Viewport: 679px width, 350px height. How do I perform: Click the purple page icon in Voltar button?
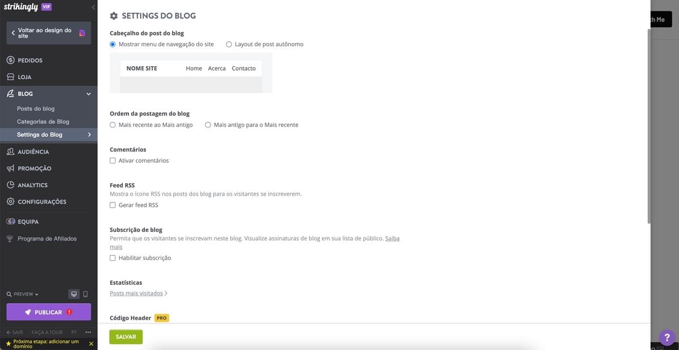[82, 33]
